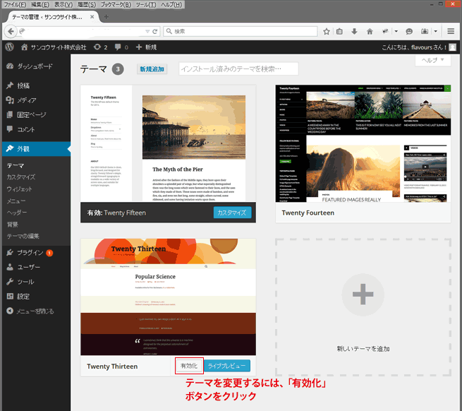
Task: Open 履歴(S) history menu
Action: point(87,5)
